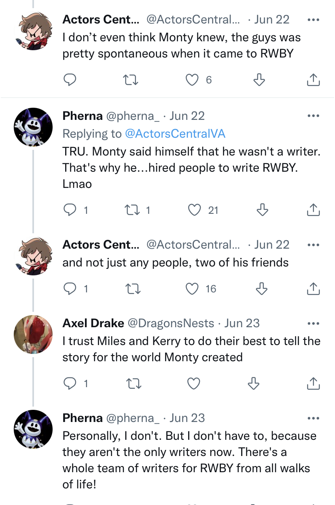Screen dimensions: 335x505
Task: Share the top tweet with 6 likes
Action: pyautogui.click(x=313, y=80)
